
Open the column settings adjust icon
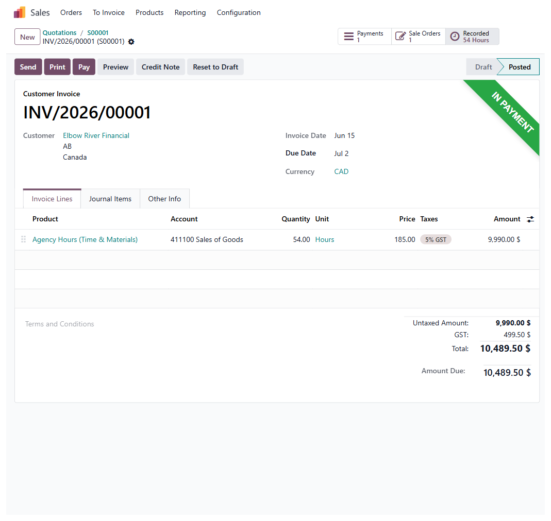[530, 219]
